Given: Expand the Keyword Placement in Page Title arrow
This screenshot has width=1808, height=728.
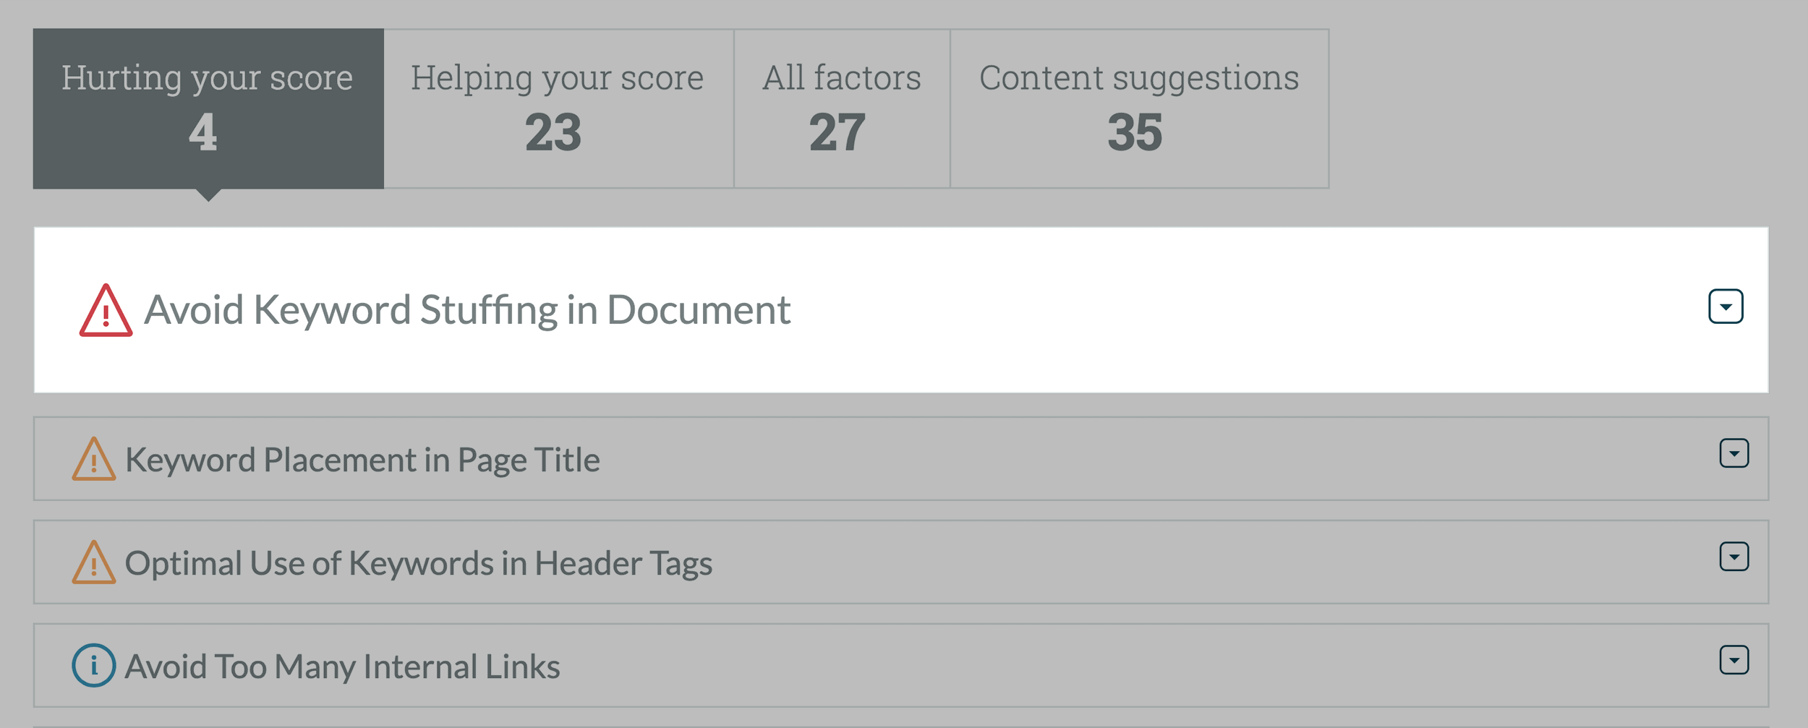Looking at the screenshot, I should [1734, 453].
